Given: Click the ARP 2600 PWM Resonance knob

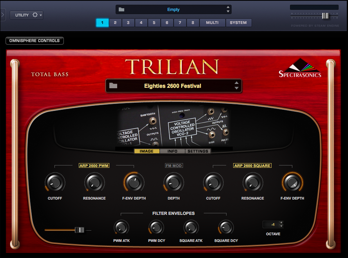Looking at the screenshot, I should (x=94, y=182).
